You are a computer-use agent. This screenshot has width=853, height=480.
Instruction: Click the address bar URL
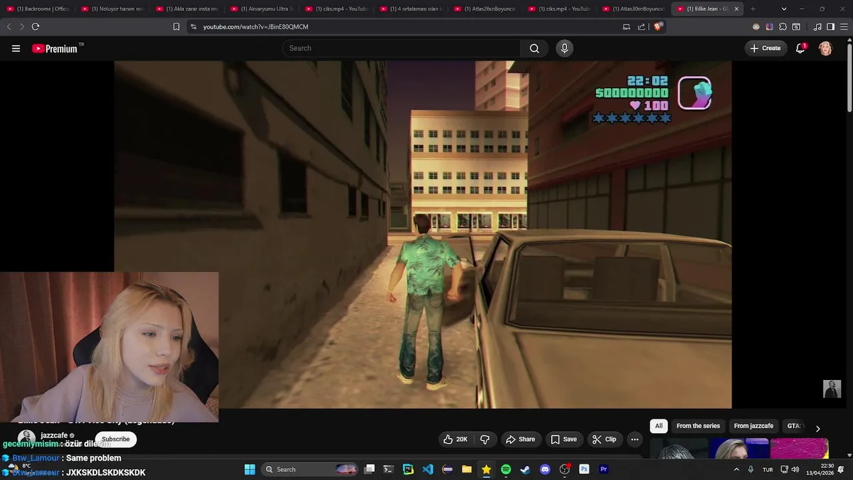(x=256, y=27)
